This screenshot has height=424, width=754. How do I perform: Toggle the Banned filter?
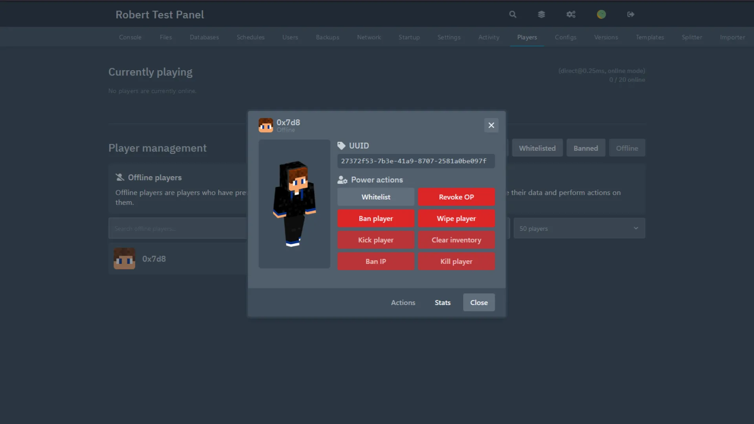coord(586,148)
